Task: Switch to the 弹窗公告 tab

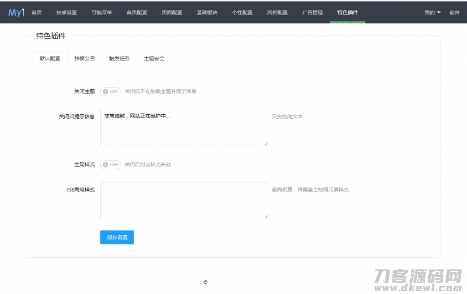Action: coord(85,59)
